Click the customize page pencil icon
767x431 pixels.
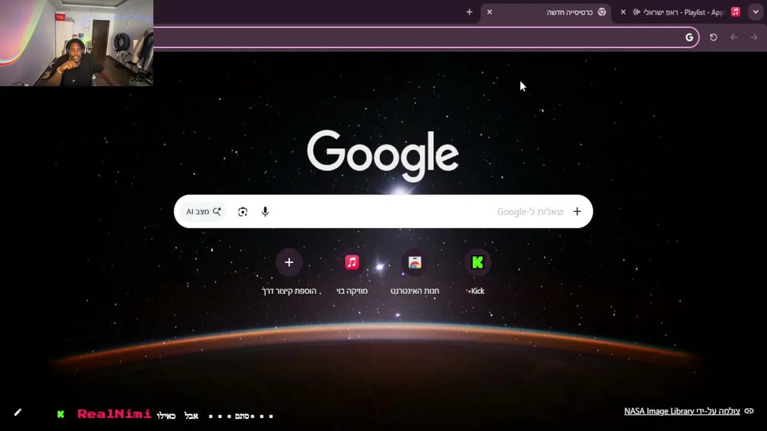tap(18, 412)
